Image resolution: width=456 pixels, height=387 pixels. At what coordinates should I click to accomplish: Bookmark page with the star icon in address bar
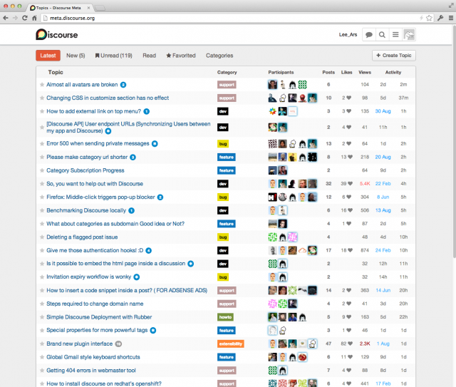[x=429, y=18]
